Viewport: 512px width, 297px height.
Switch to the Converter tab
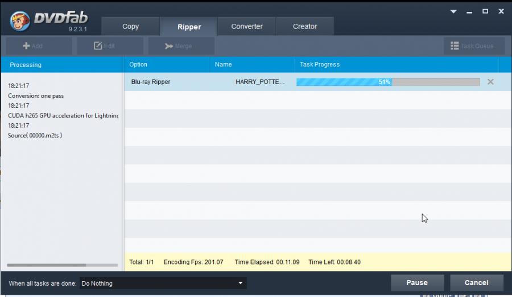click(247, 27)
